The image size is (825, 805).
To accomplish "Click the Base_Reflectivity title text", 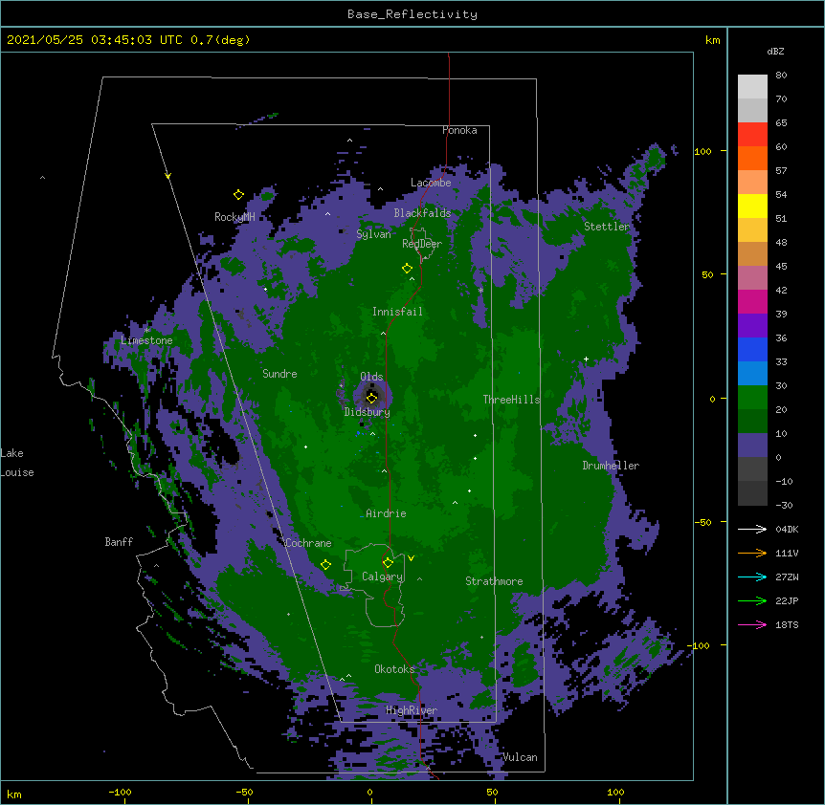I will 412,14.
